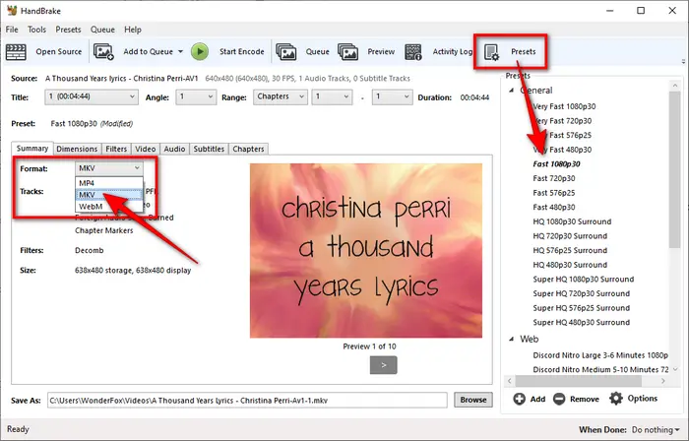Open the Help menu

(133, 30)
